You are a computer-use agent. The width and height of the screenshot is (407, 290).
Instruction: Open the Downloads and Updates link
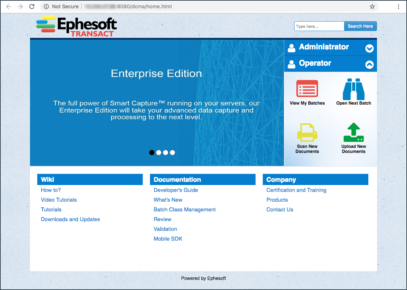point(70,219)
